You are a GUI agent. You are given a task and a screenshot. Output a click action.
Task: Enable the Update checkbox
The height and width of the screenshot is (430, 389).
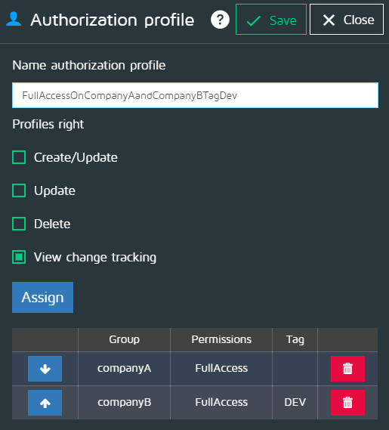point(19,190)
